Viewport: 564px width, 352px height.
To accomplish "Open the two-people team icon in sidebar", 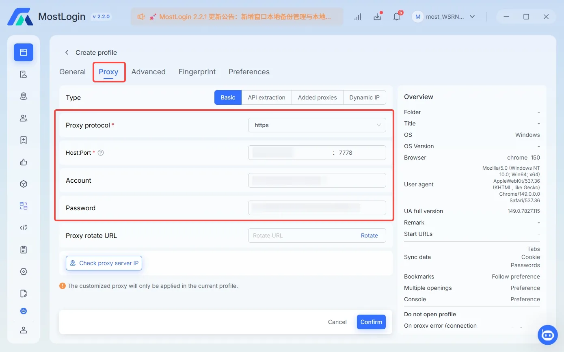I will point(24,118).
